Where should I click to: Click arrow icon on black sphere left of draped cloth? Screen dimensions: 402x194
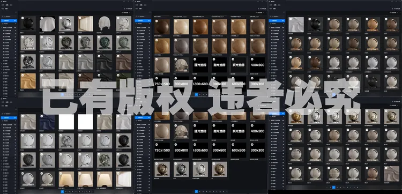pos(23,18)
